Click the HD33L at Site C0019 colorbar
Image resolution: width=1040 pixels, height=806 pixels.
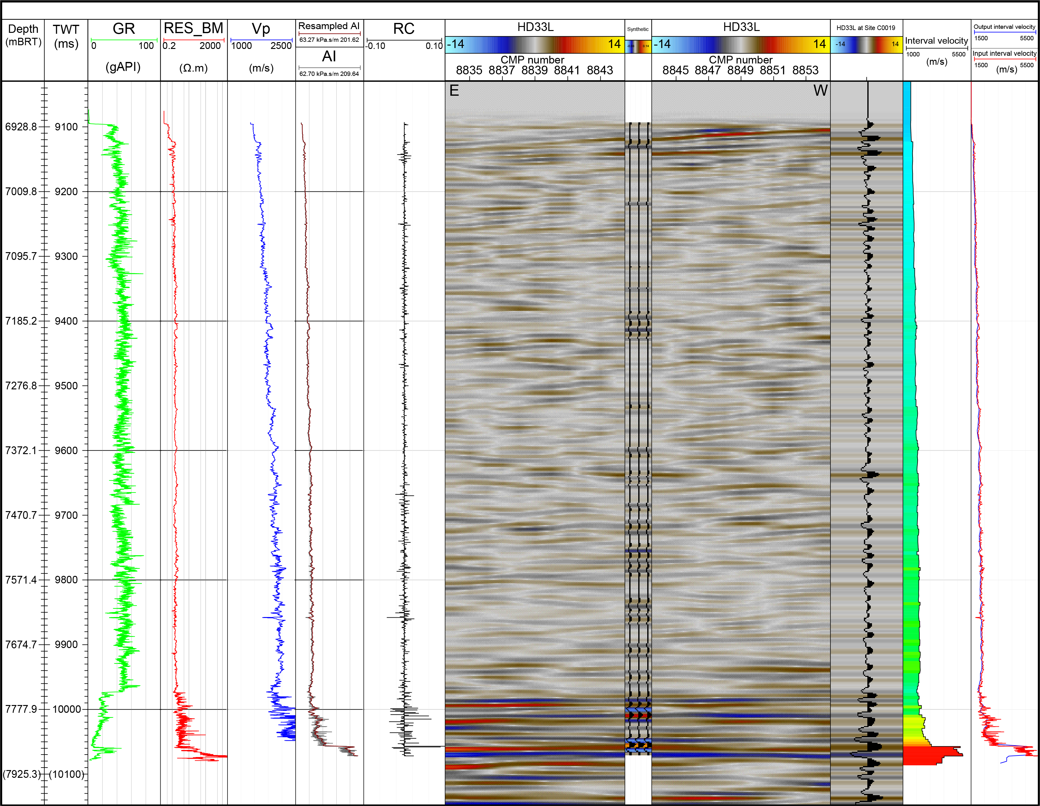[x=866, y=45]
